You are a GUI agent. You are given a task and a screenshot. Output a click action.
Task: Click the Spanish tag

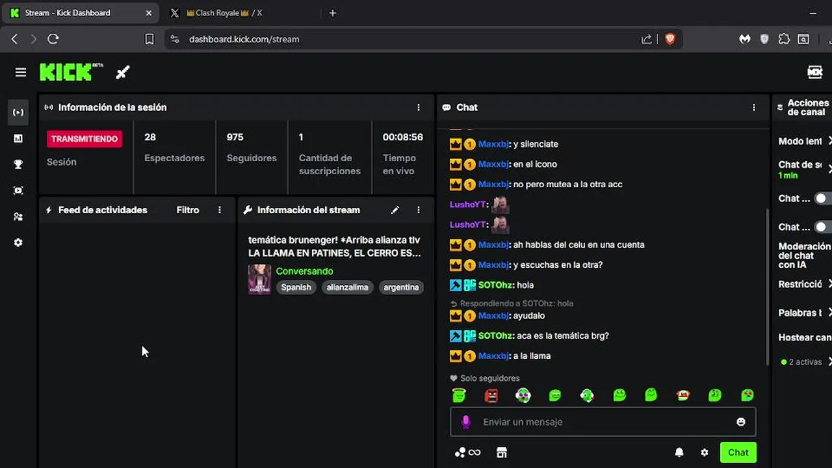click(x=296, y=287)
